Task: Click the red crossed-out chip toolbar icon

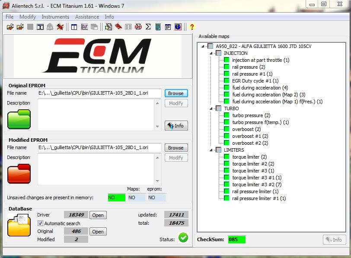Action: tap(60, 27)
